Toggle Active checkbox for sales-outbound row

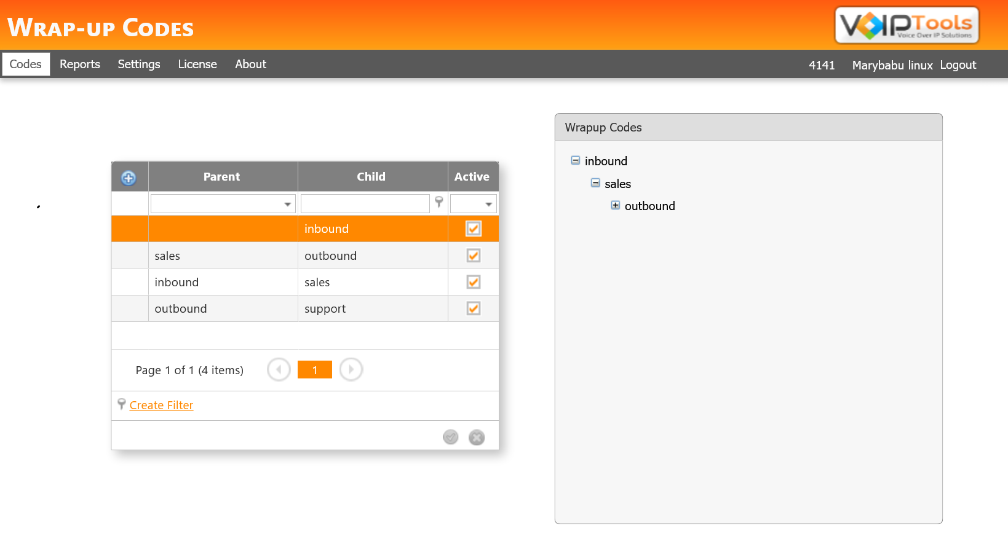[x=473, y=256]
